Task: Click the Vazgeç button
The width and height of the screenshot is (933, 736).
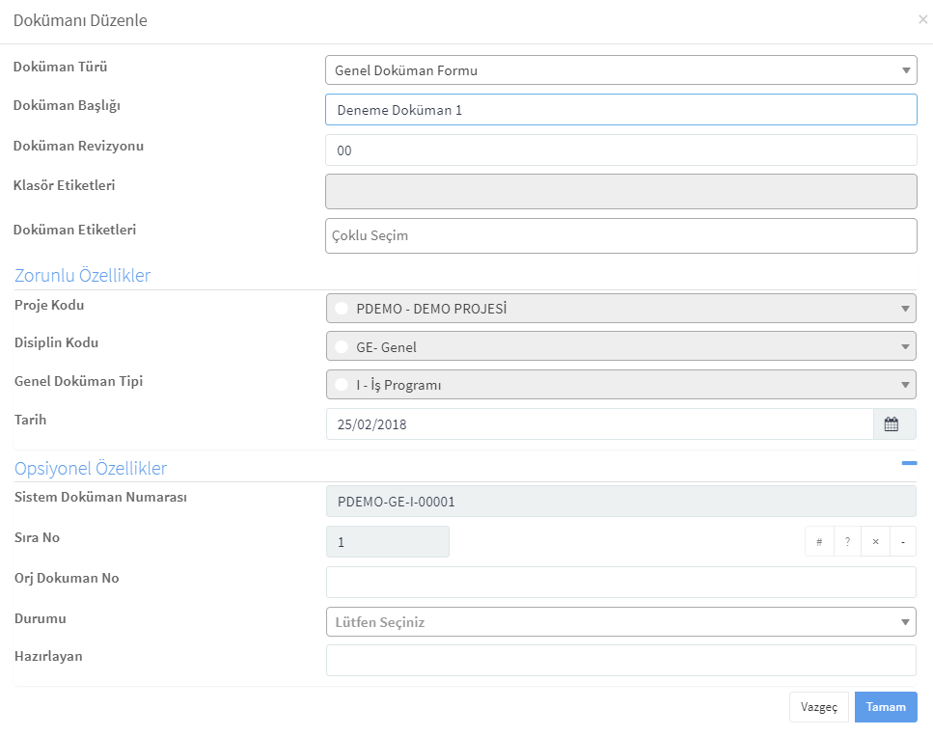Action: 819,707
